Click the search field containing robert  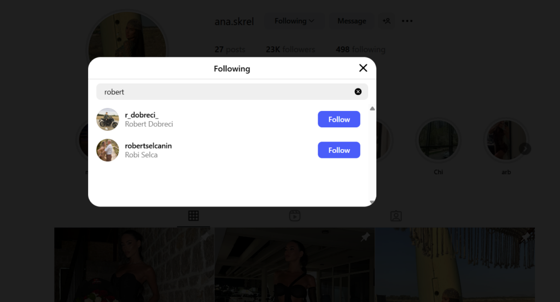[232, 92]
